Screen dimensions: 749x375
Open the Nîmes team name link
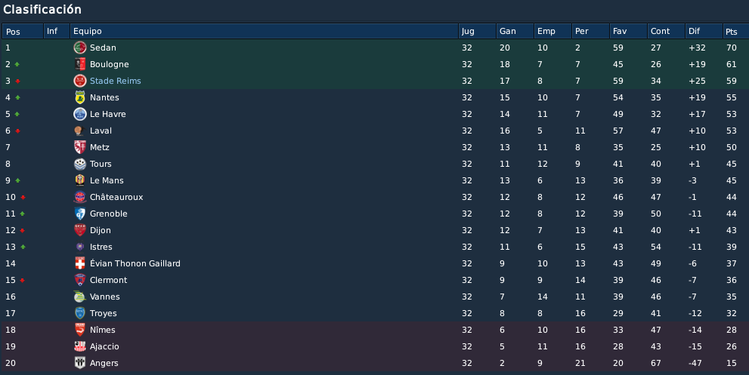click(x=103, y=330)
